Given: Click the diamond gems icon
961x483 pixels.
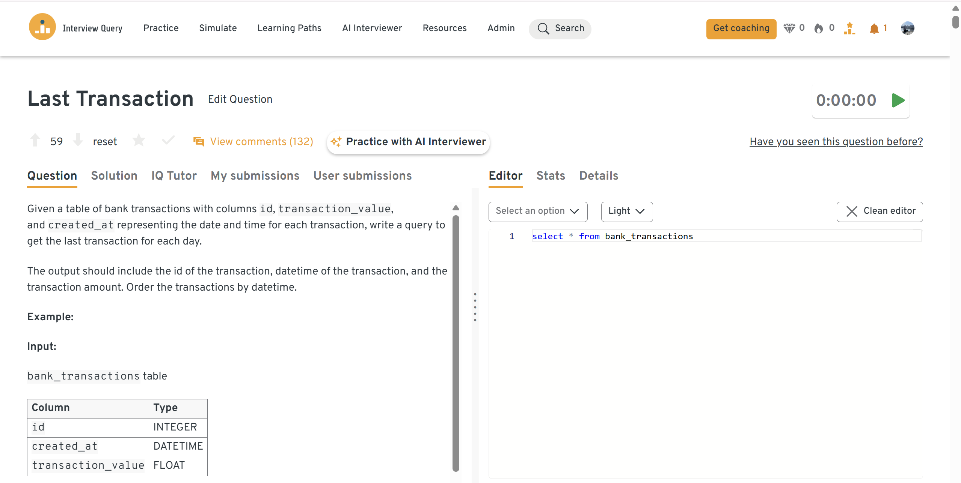Looking at the screenshot, I should tap(789, 28).
